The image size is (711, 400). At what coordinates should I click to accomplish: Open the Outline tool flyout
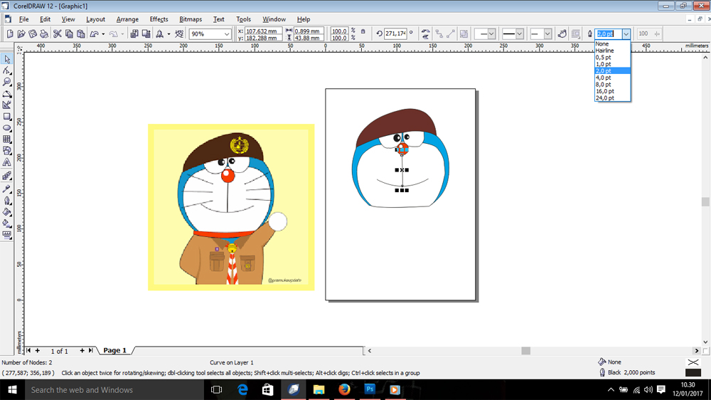pyautogui.click(x=7, y=200)
